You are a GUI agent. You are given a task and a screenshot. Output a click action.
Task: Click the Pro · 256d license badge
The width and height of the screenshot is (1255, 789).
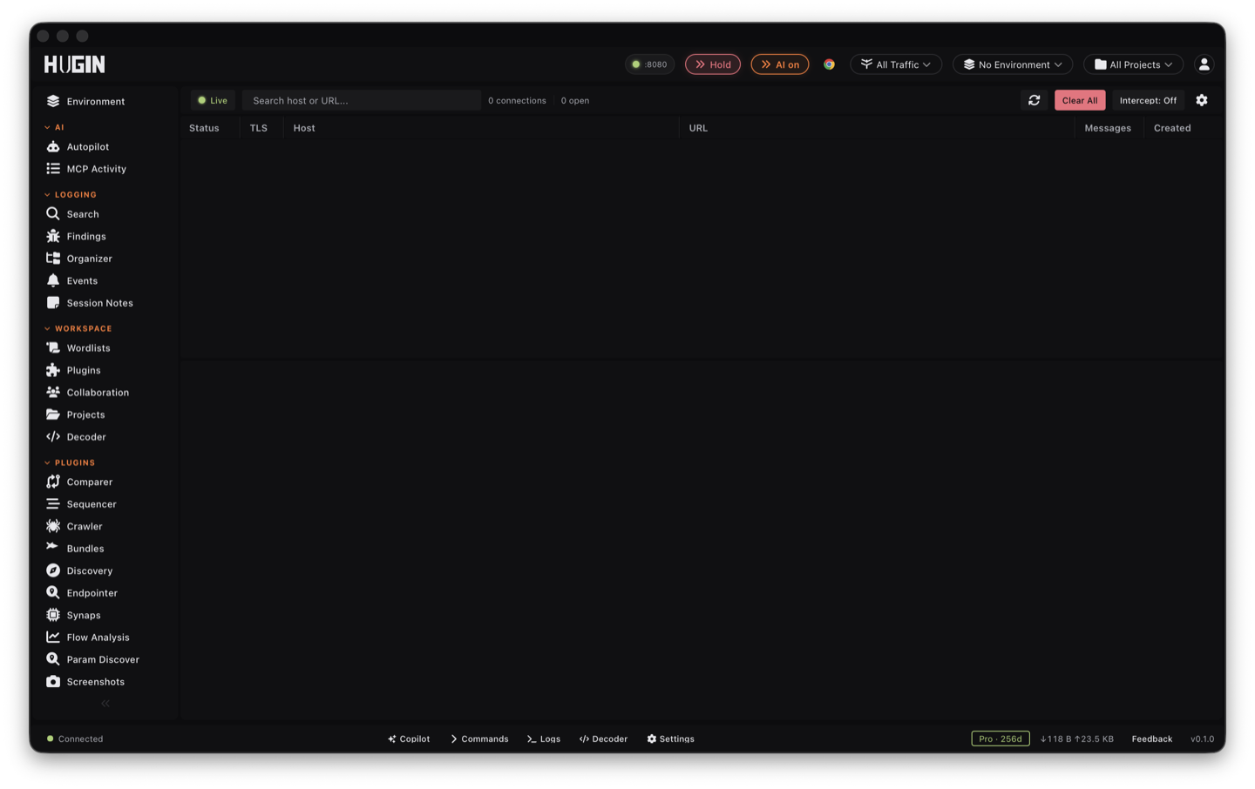(x=1001, y=738)
